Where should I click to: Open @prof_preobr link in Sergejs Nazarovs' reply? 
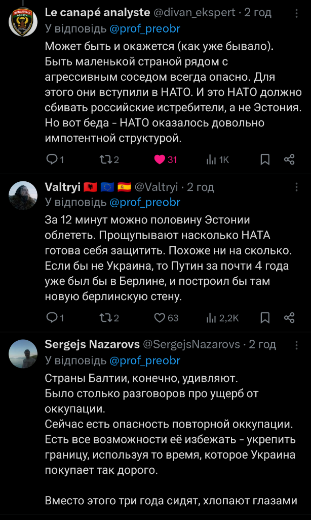144,361
